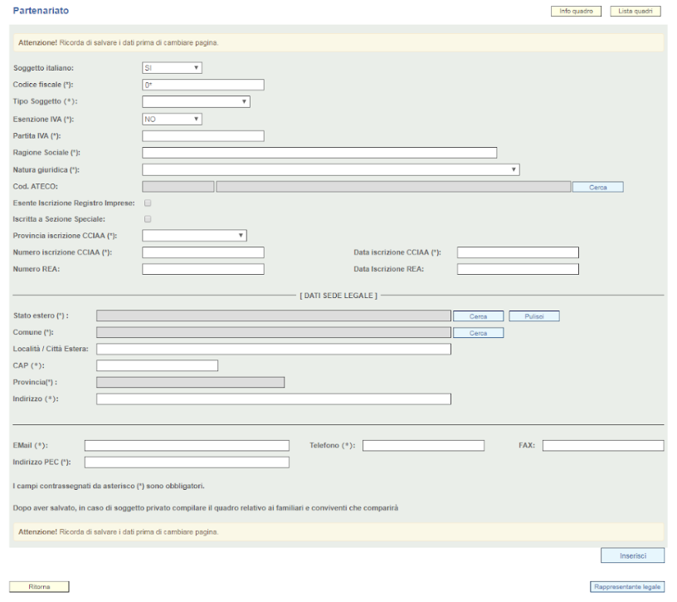Click the Lista quadri button
677x602 pixels.
click(636, 12)
